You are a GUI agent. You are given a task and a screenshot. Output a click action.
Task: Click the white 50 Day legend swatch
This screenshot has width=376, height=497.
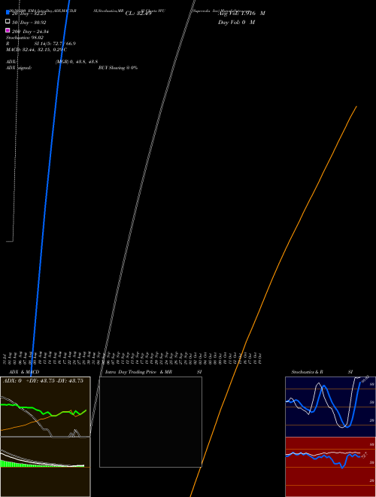click(8, 21)
